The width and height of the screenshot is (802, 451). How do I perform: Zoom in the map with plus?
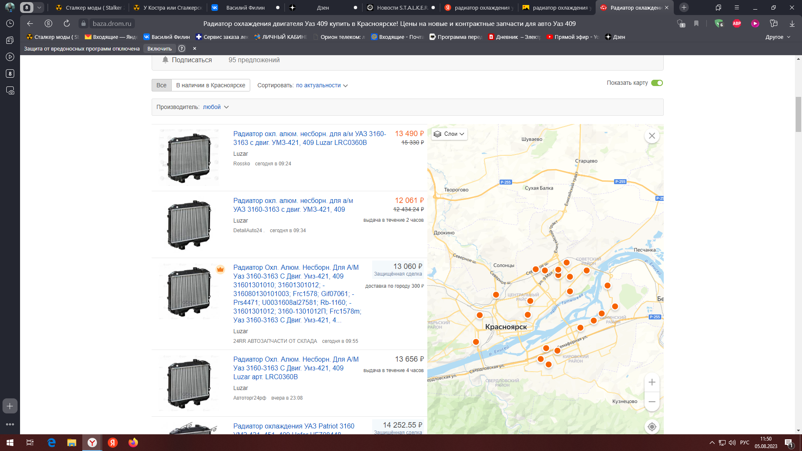(x=652, y=382)
